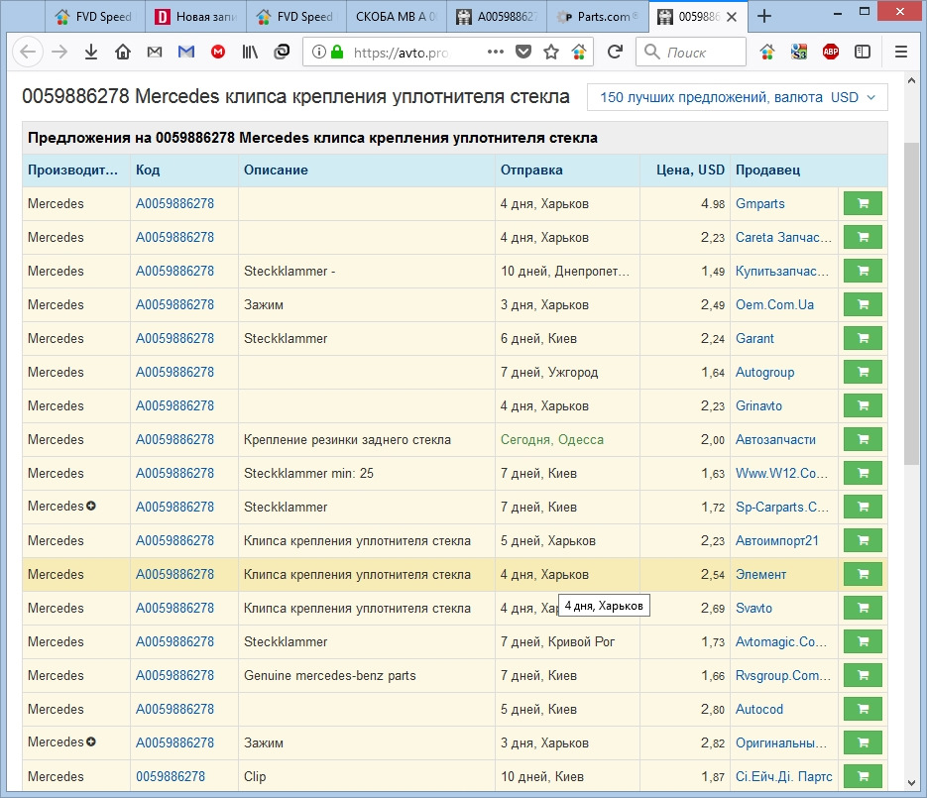Open the Adblock Plus ABP icon

pos(831,52)
